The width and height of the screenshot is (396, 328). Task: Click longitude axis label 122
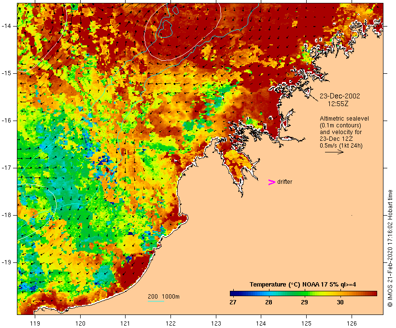click(x=171, y=324)
